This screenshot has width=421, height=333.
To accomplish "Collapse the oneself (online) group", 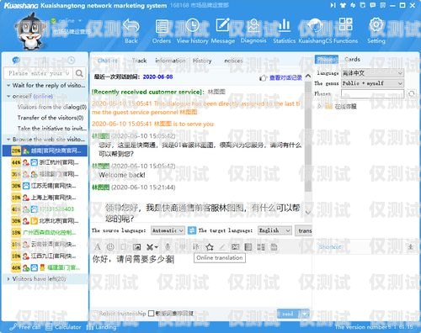I will [8, 96].
